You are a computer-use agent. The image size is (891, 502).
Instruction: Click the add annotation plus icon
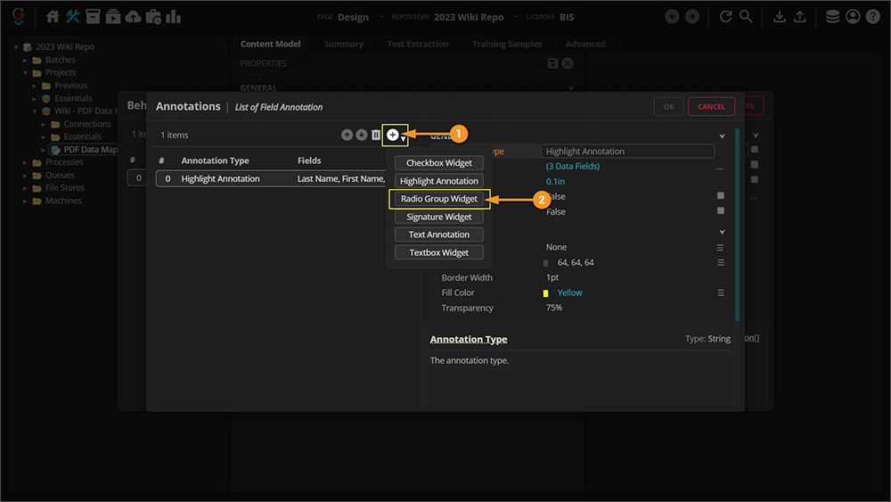(x=393, y=135)
